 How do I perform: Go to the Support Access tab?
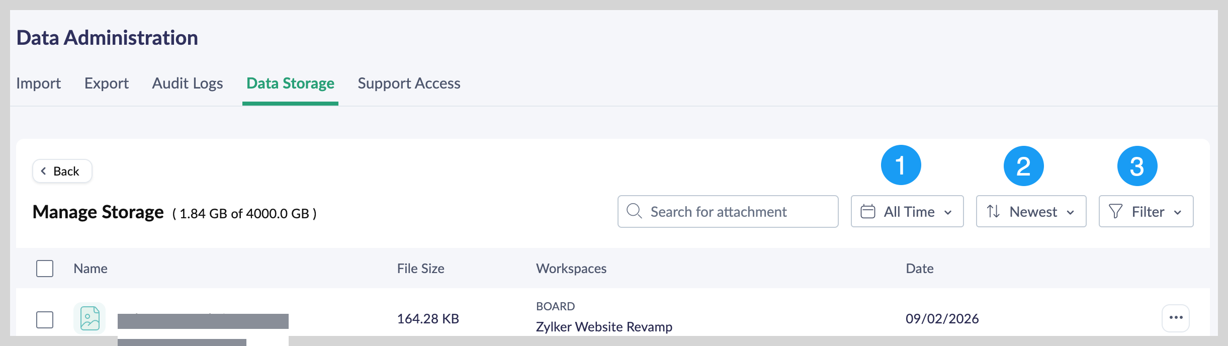click(409, 83)
